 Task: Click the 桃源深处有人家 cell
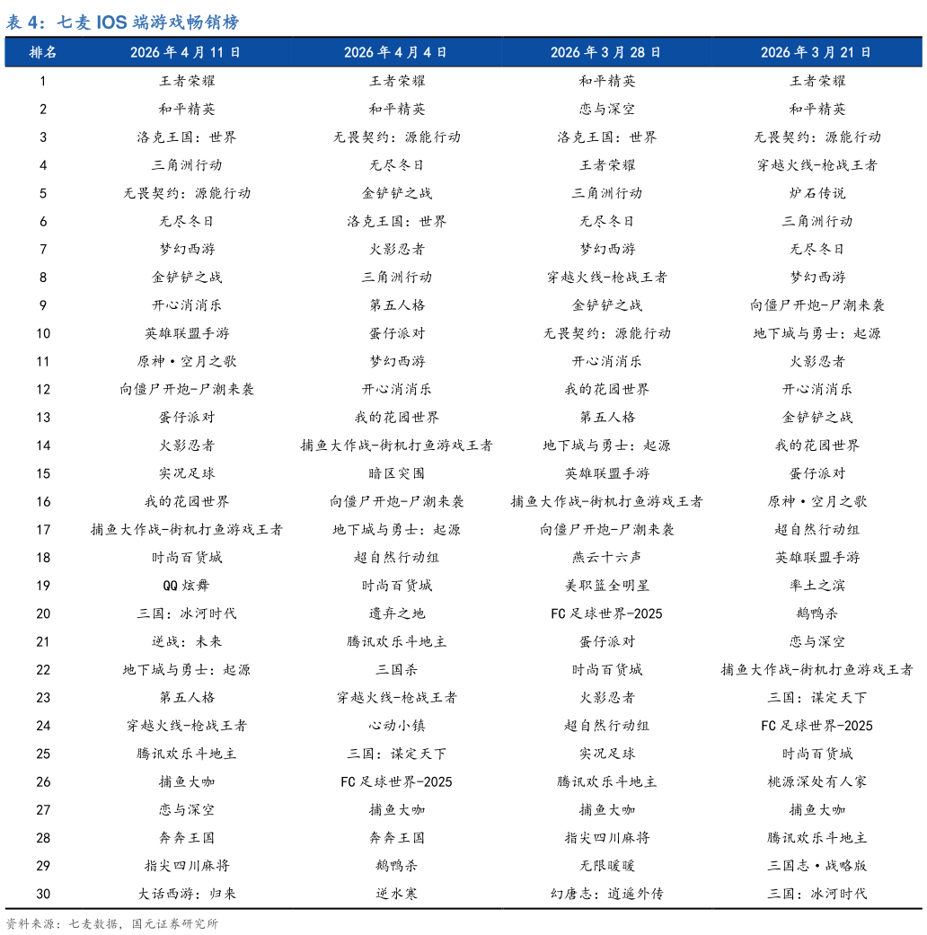point(817,781)
